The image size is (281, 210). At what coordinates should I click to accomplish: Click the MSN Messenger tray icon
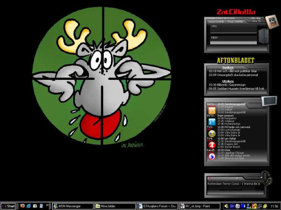[249, 206]
